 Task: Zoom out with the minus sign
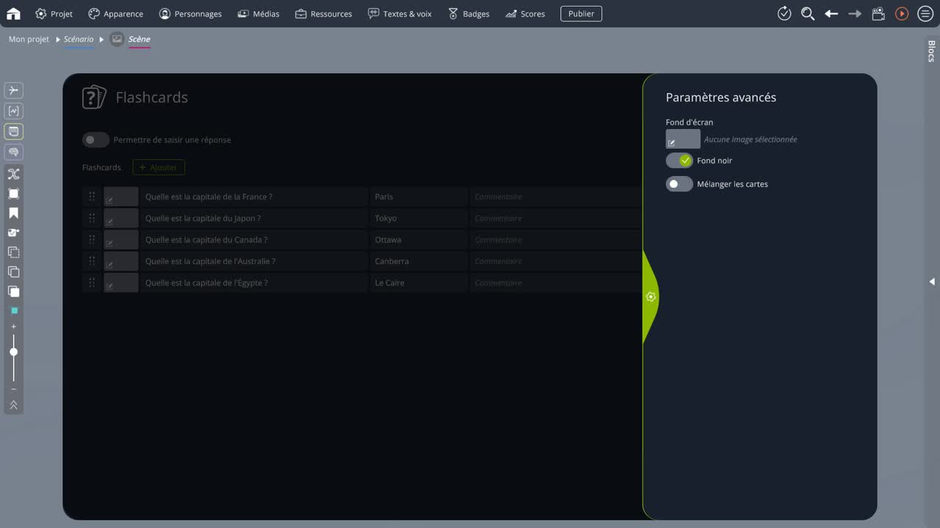tap(13, 389)
